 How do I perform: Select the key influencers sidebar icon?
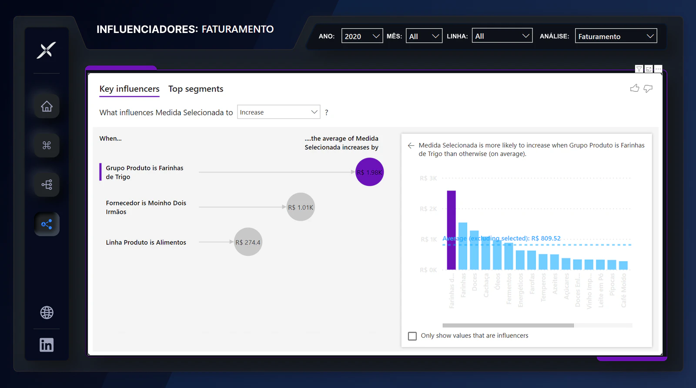(x=47, y=224)
